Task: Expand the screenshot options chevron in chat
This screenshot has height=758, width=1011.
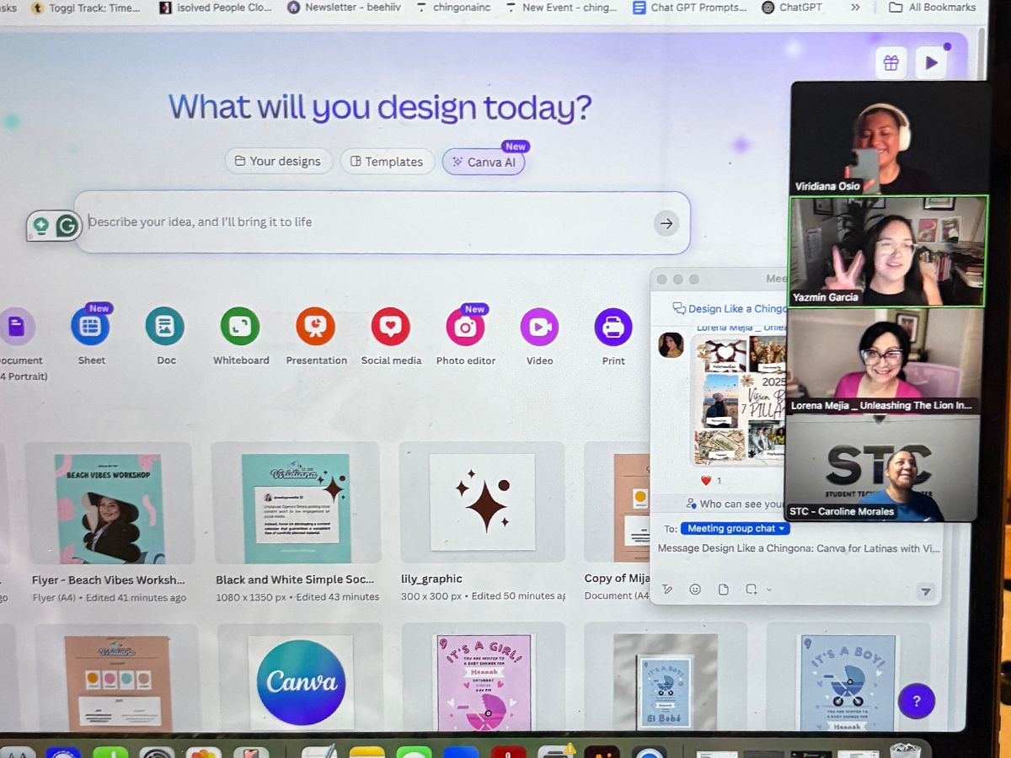Action: [768, 590]
